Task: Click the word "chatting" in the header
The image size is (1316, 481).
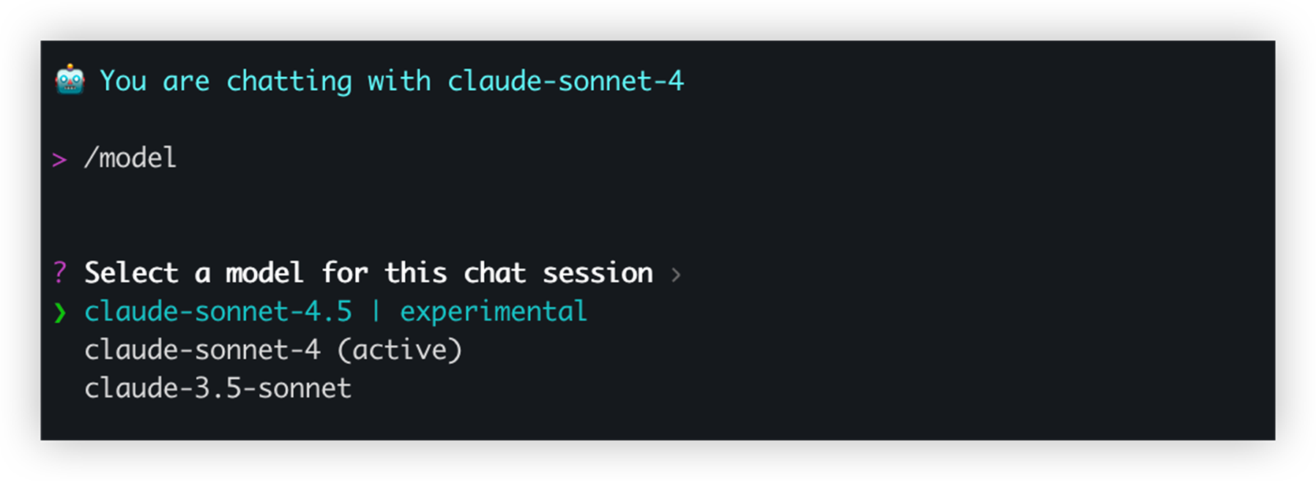Action: (x=289, y=81)
